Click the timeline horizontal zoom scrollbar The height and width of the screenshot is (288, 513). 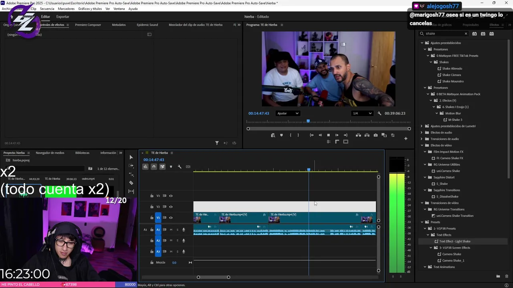(x=213, y=277)
